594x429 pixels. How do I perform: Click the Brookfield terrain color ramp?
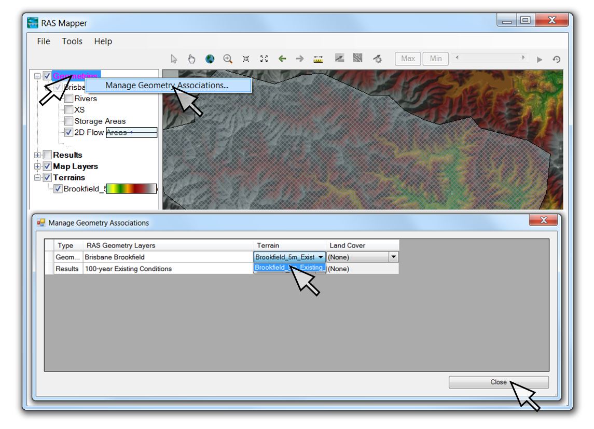point(131,189)
